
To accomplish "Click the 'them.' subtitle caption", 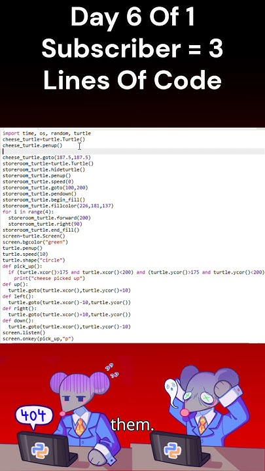I will point(132,425).
